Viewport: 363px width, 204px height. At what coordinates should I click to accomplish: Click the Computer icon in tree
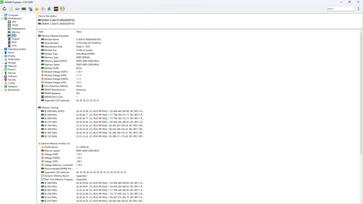click(x=6, y=15)
